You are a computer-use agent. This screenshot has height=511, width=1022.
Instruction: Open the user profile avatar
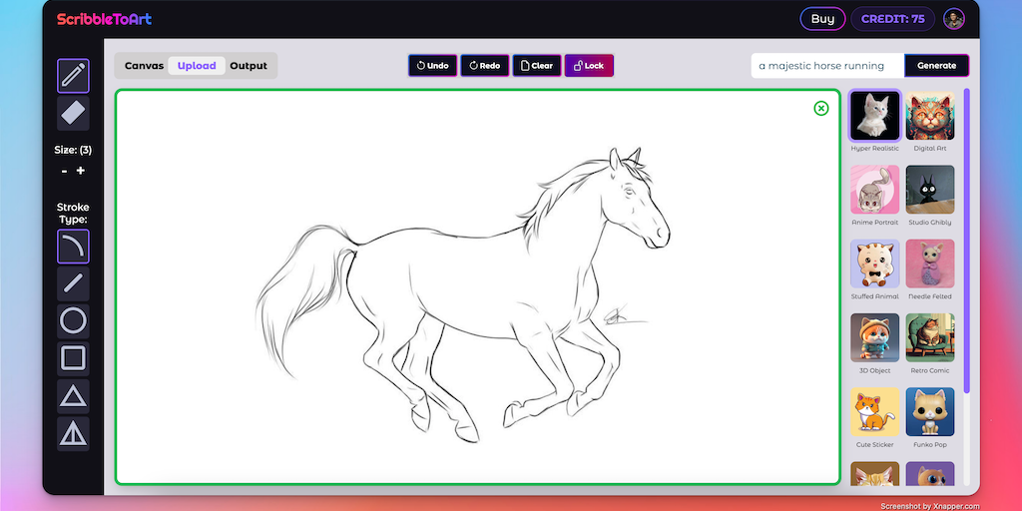click(954, 19)
